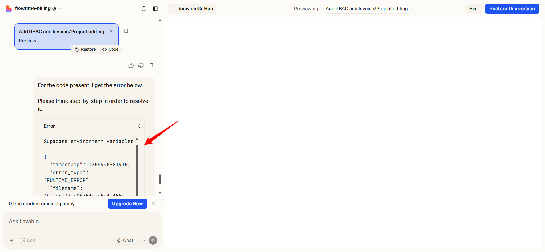Image resolution: width=545 pixels, height=252 pixels.
Task: Click the chat panel scroll down arrow
Action: [160, 193]
